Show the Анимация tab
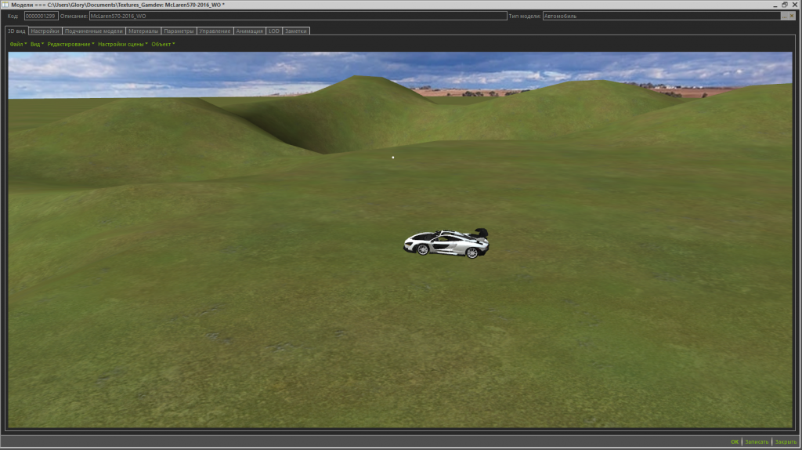 250,31
